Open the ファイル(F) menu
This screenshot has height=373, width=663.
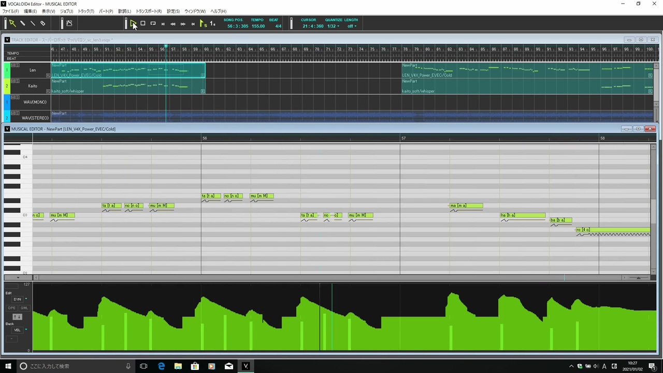(x=10, y=11)
